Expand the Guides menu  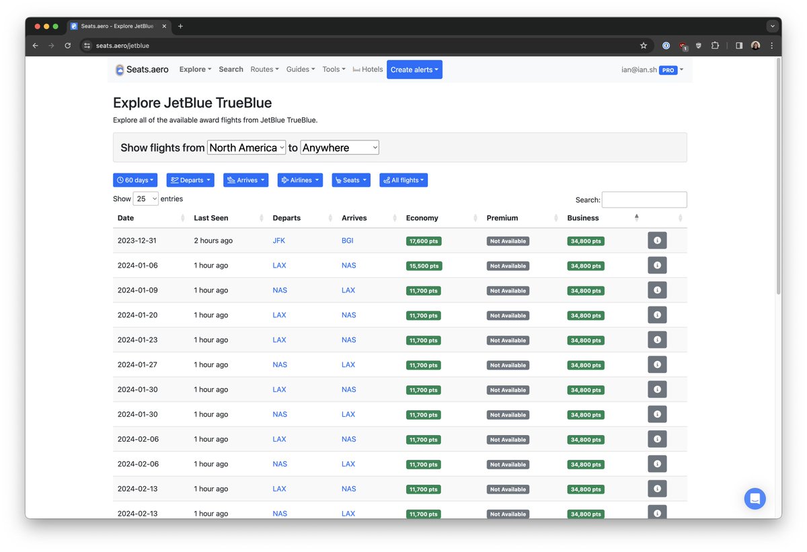[x=301, y=69]
